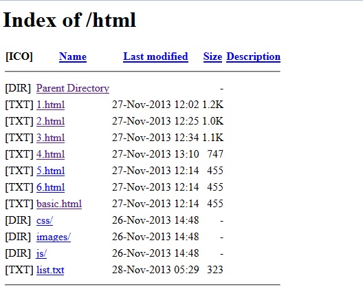Open the basic.html file

[x=59, y=204]
